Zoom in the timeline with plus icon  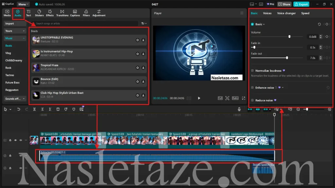329,109
